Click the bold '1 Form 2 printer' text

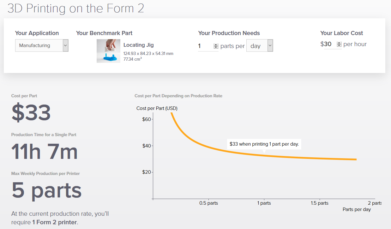[x=54, y=222]
